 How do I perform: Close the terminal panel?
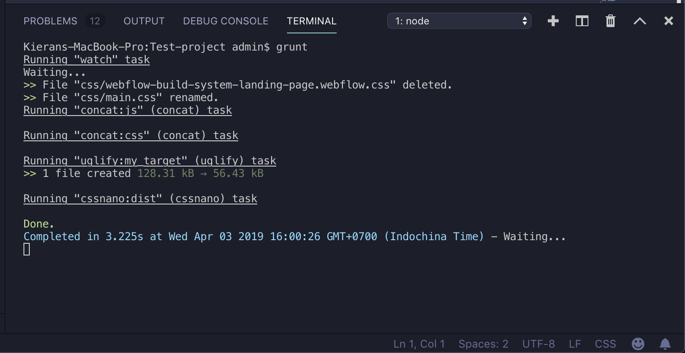pyautogui.click(x=669, y=21)
